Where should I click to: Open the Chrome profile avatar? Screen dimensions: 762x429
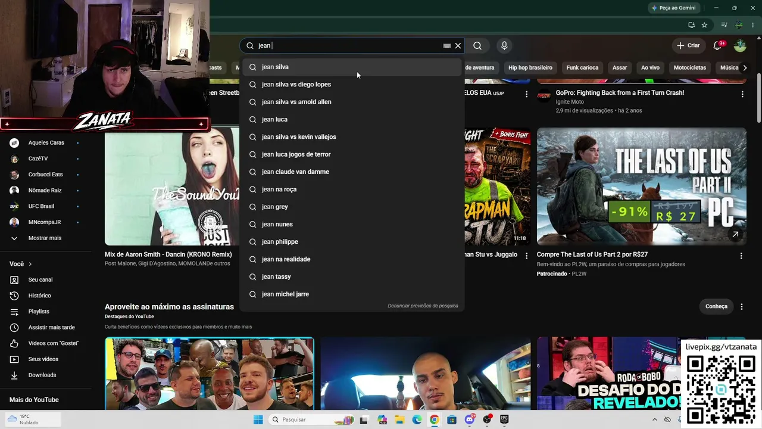[739, 25]
